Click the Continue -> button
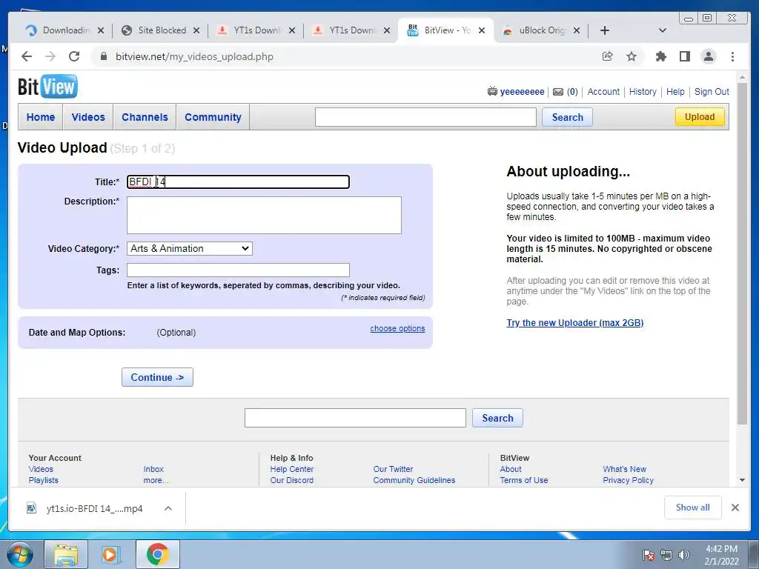 tap(157, 377)
